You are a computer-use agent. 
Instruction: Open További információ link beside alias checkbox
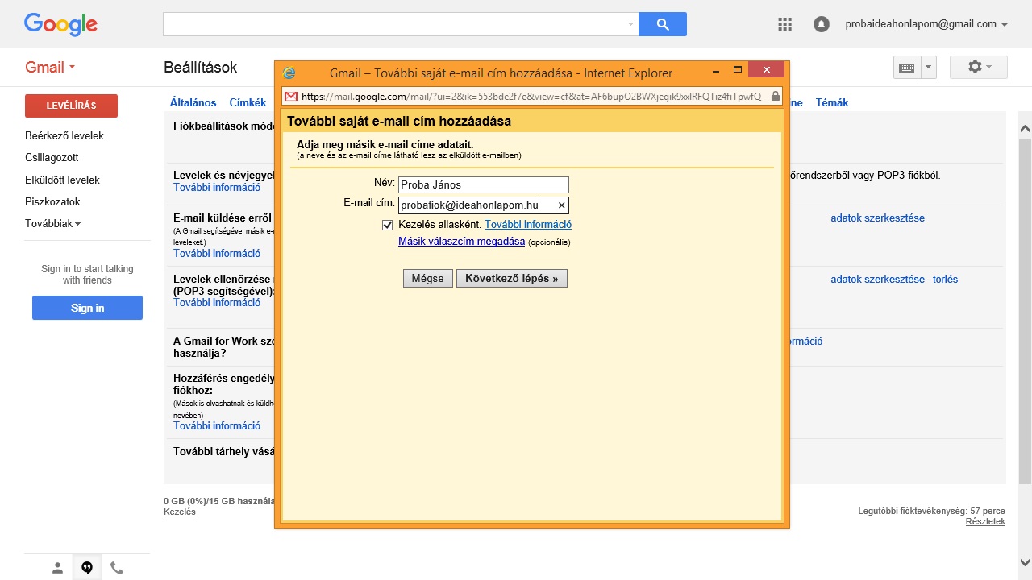(528, 225)
